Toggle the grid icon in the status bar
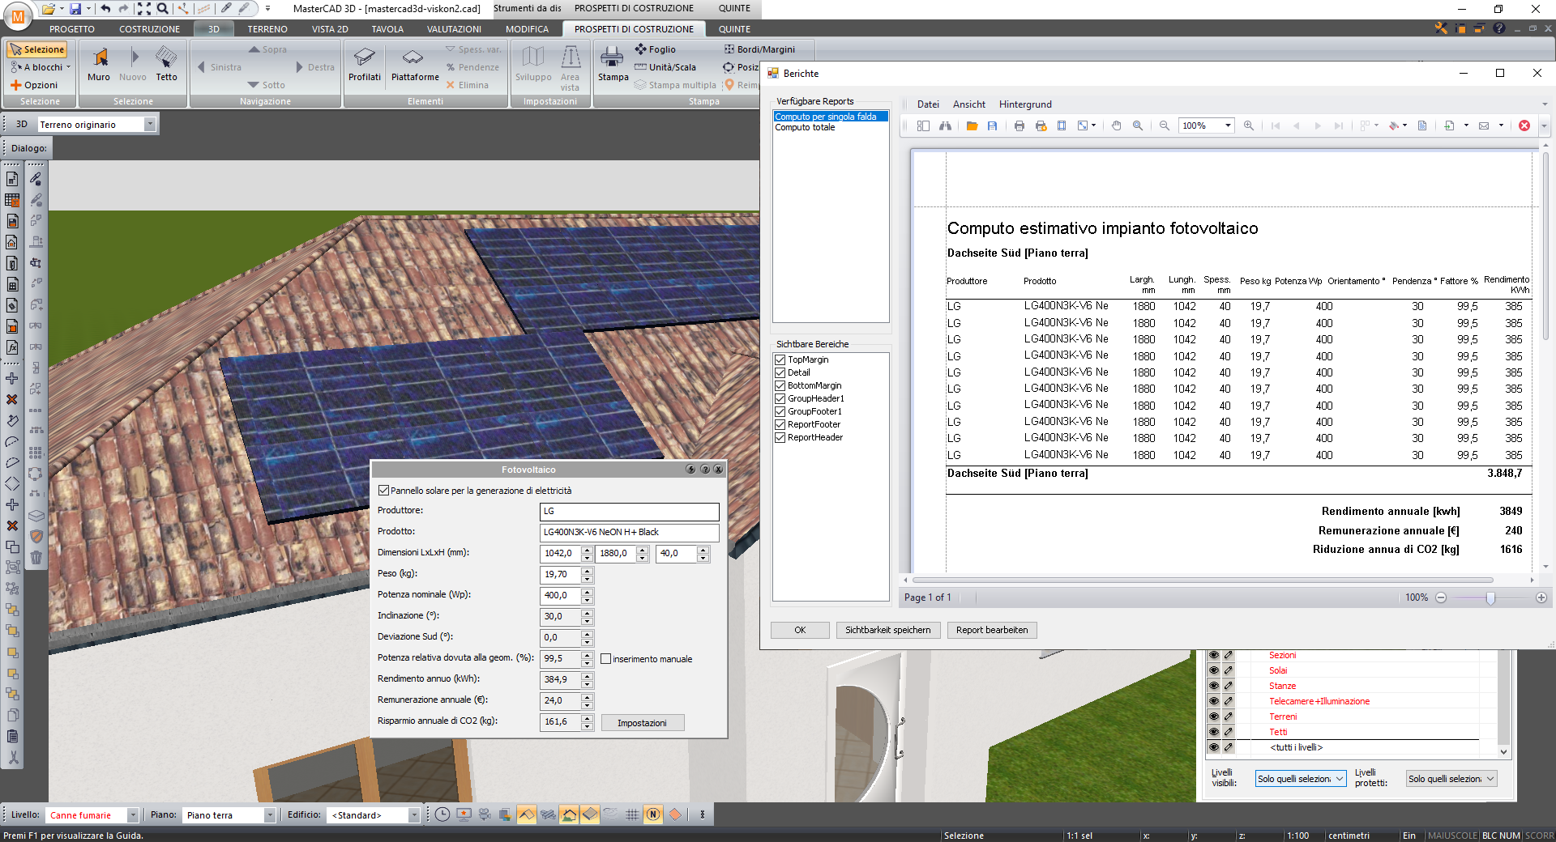 (x=631, y=815)
